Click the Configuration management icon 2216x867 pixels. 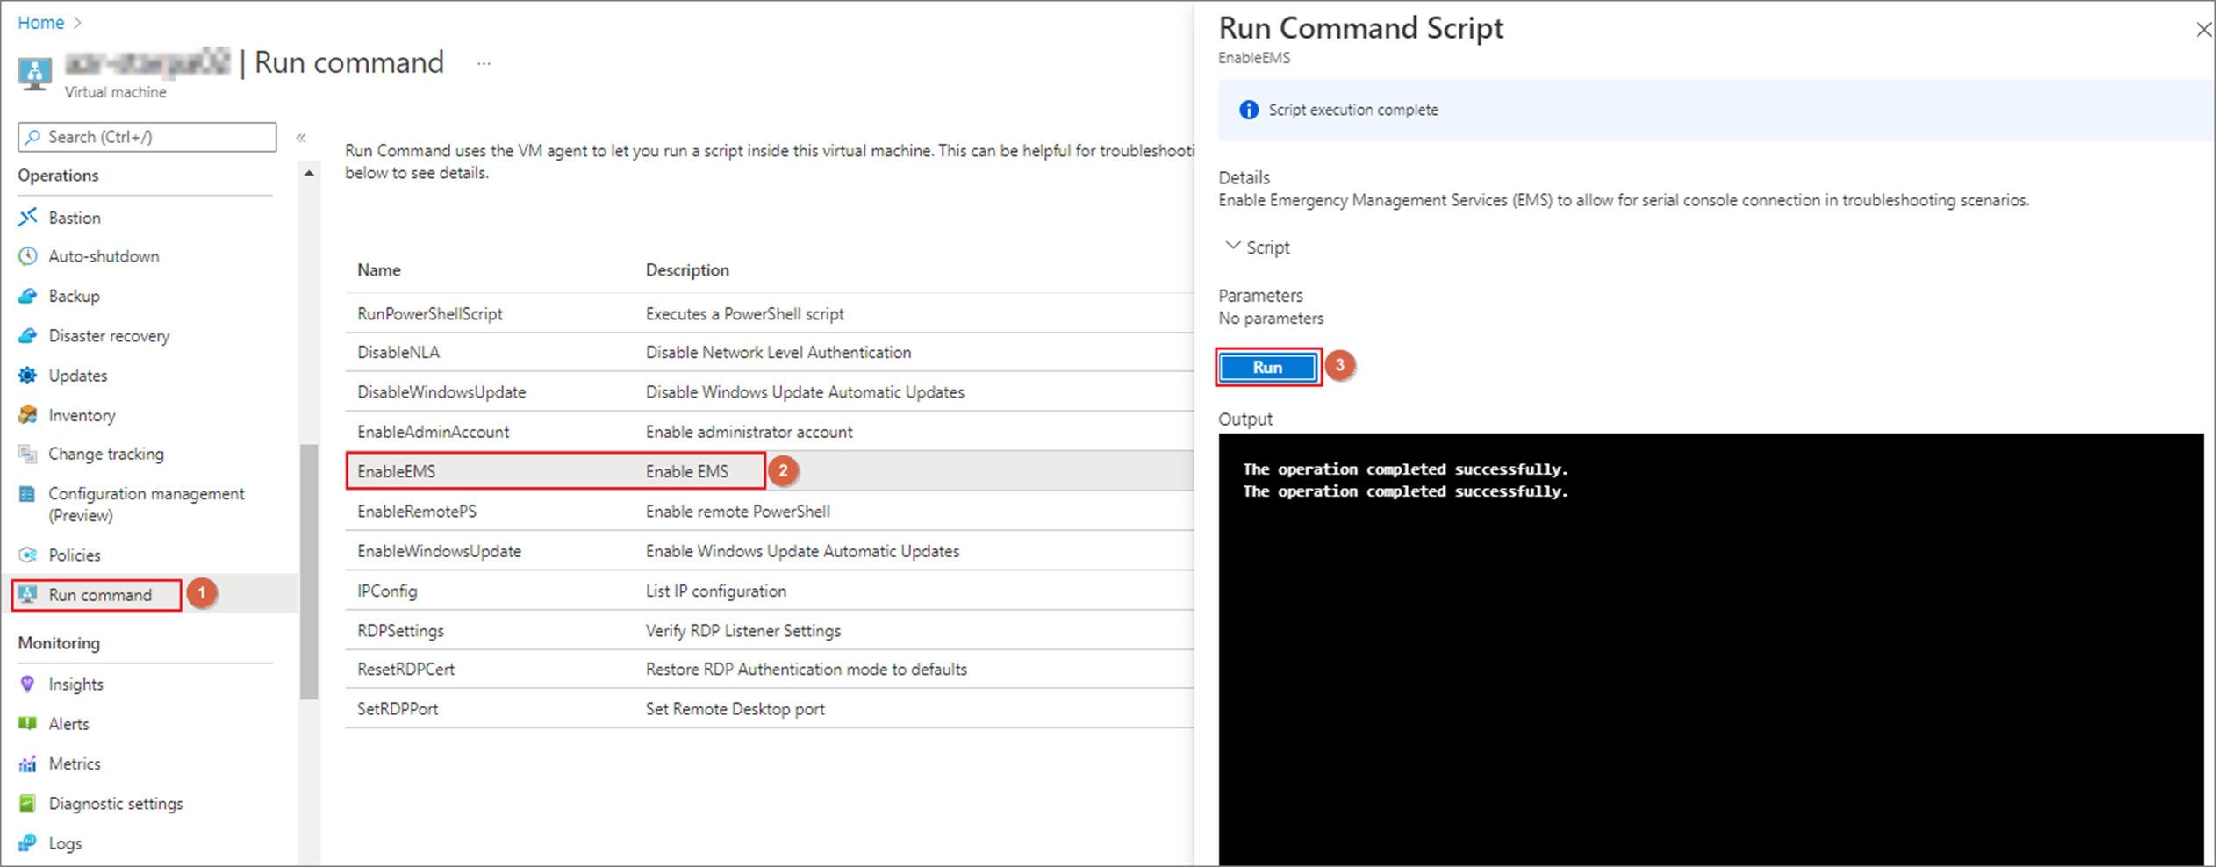point(28,494)
